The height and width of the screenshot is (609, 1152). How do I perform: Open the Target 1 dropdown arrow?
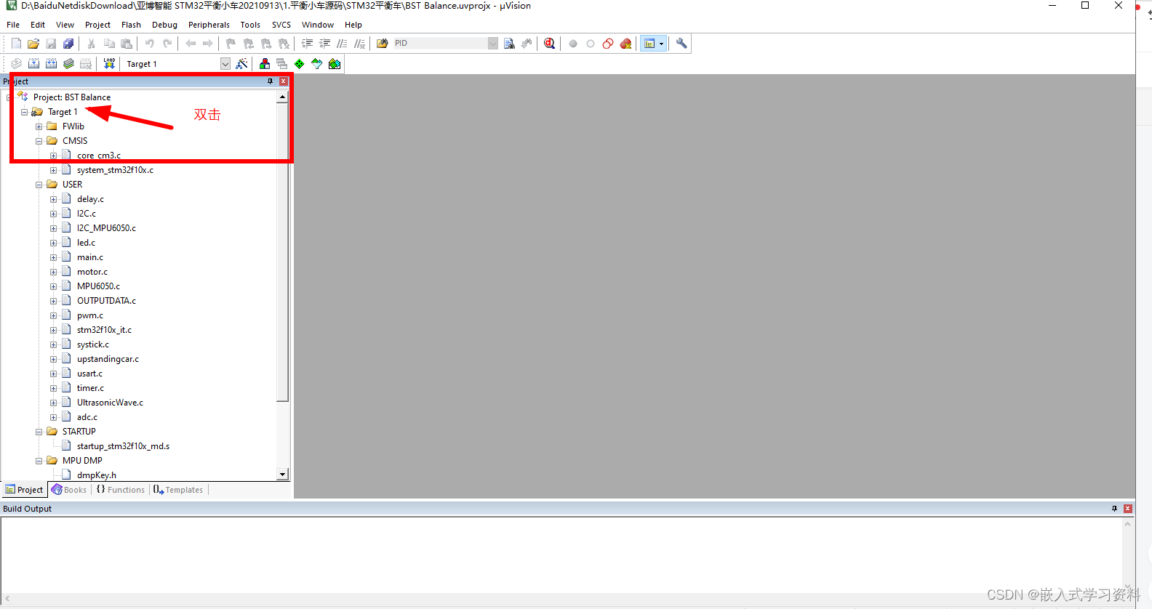click(x=225, y=64)
